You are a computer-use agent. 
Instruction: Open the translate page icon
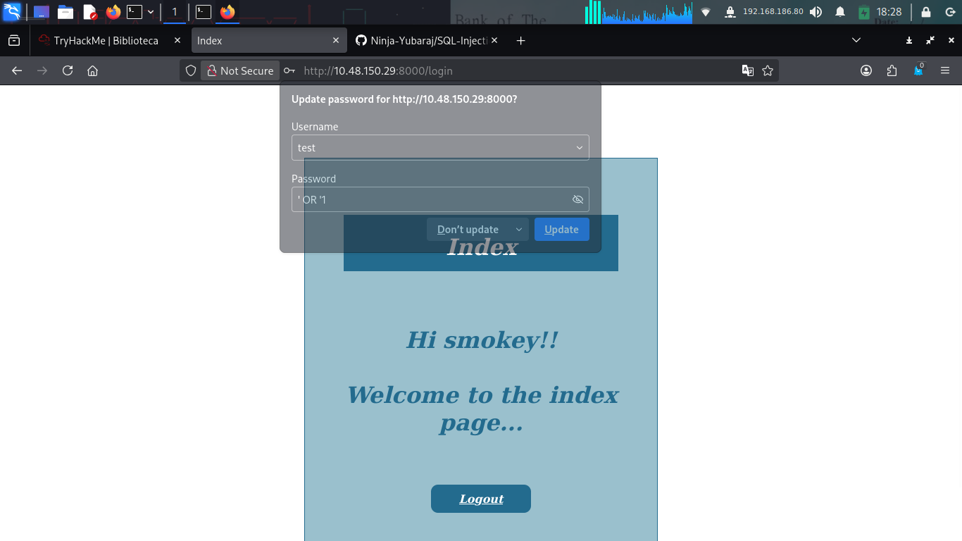point(748,70)
